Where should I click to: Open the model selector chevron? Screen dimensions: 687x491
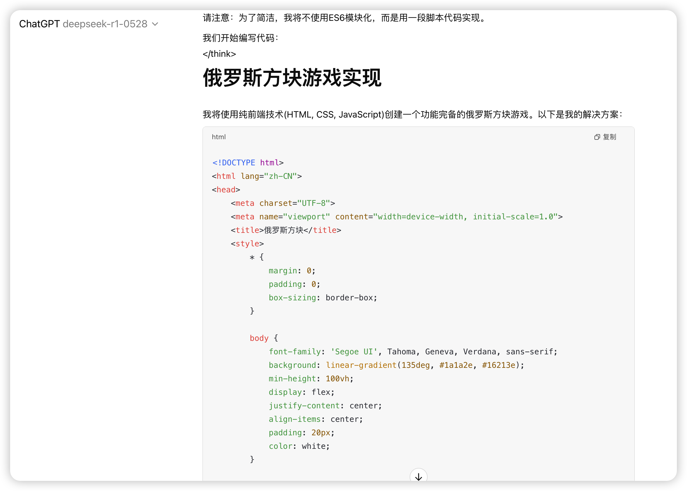(x=155, y=24)
